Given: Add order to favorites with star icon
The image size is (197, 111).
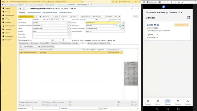Looking at the screenshot, I should pos(28,9).
